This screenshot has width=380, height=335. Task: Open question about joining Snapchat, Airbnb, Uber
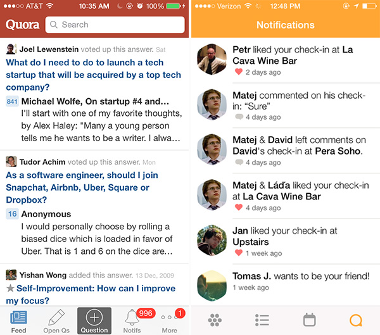82,187
